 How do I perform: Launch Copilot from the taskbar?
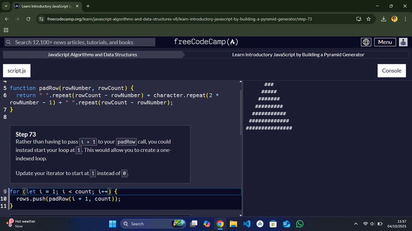[x=207, y=224]
